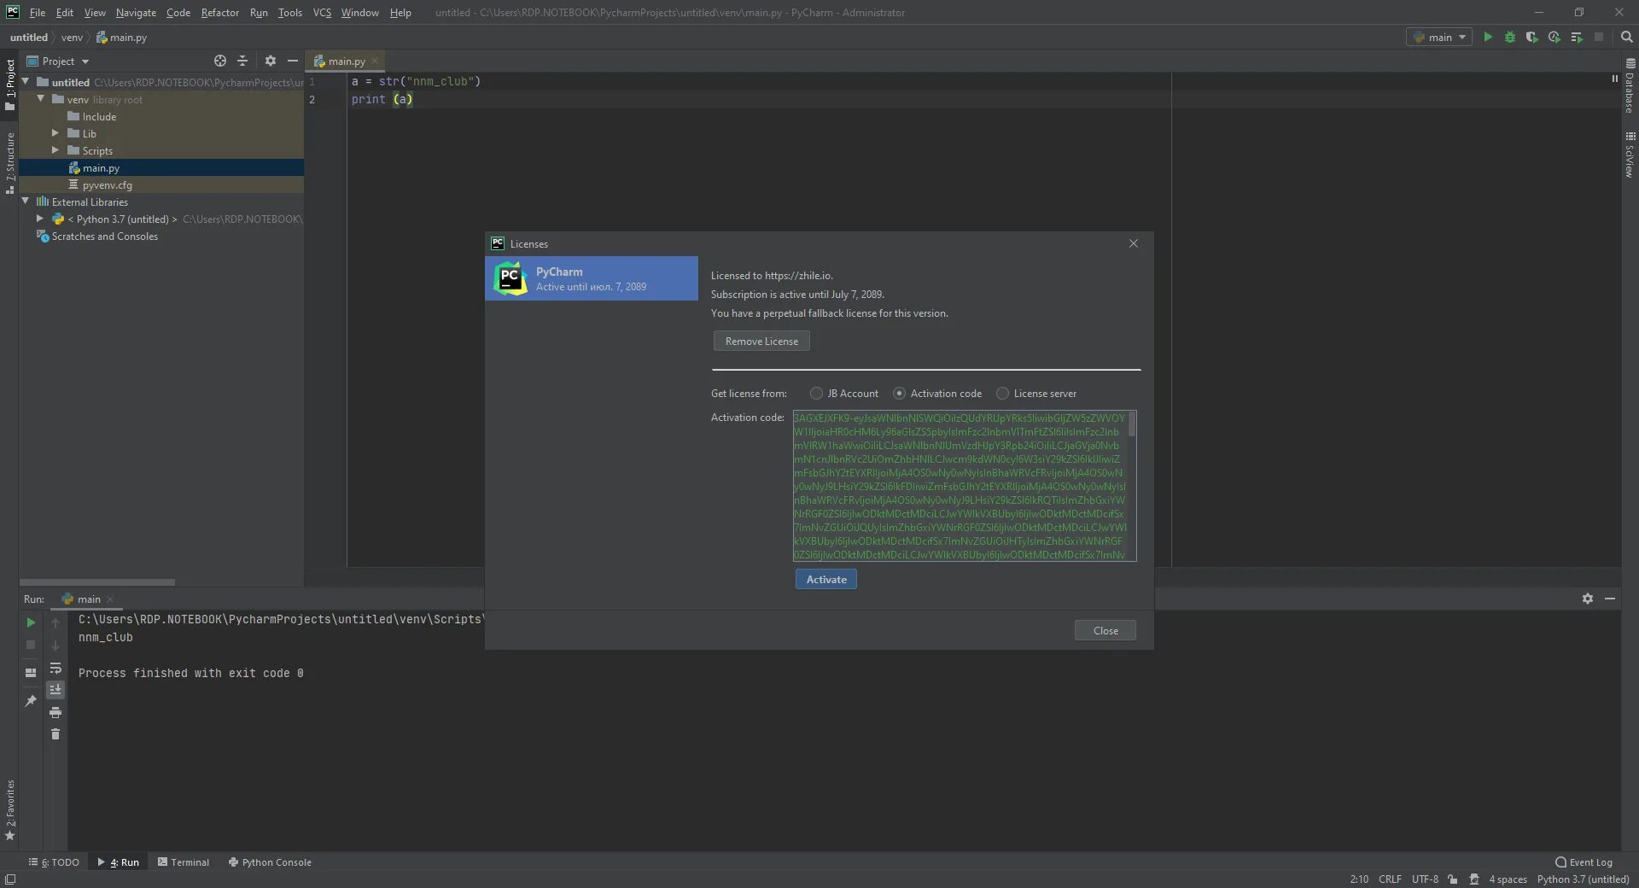Open Project panel settings gear
Screen dimensions: 1639x888
[x=270, y=61]
